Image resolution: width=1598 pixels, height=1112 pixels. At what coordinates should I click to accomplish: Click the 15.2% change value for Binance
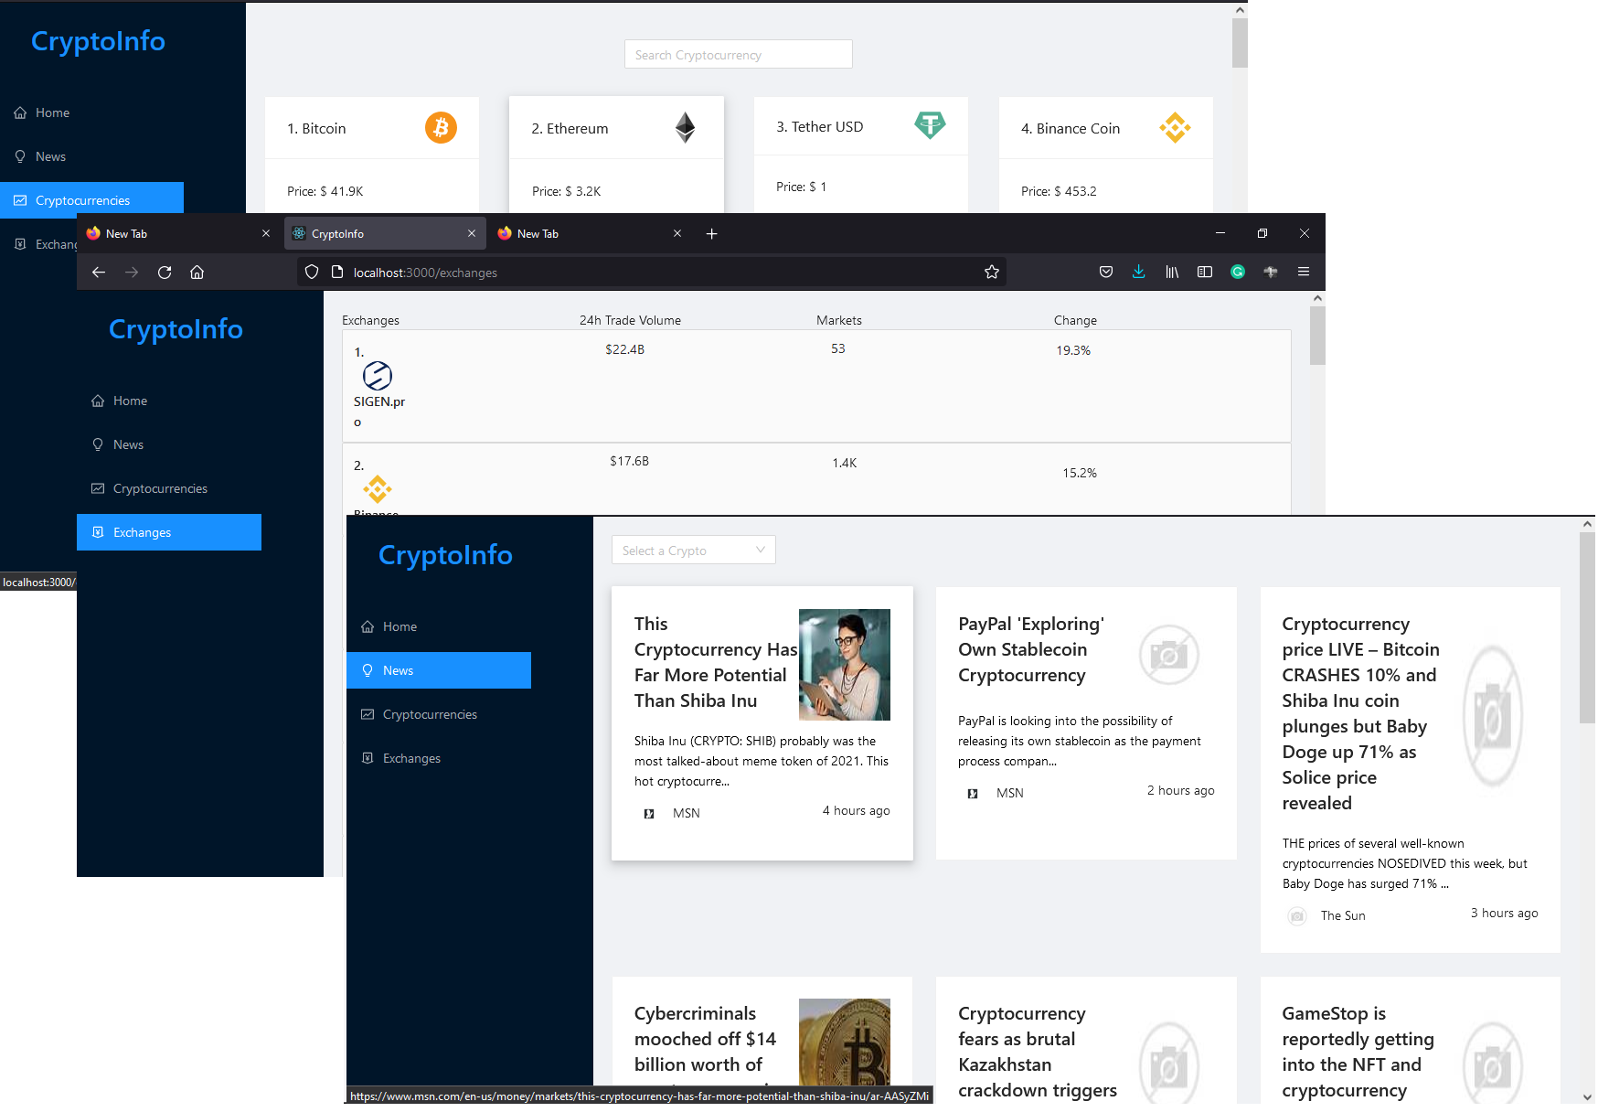(x=1080, y=473)
